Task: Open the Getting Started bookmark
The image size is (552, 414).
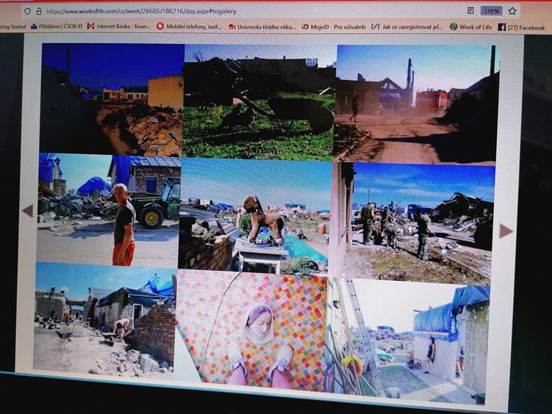Action: [x=13, y=26]
